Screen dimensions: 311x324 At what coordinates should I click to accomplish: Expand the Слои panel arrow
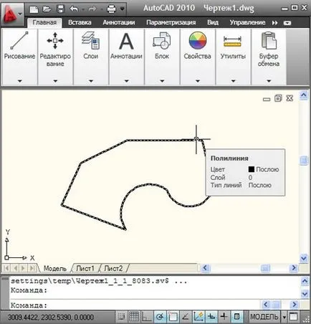point(91,81)
